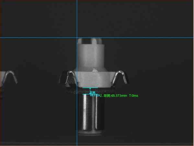Screen dimensions: 194x146
Task: Click the small chip on the white flange
Action: [95, 70]
